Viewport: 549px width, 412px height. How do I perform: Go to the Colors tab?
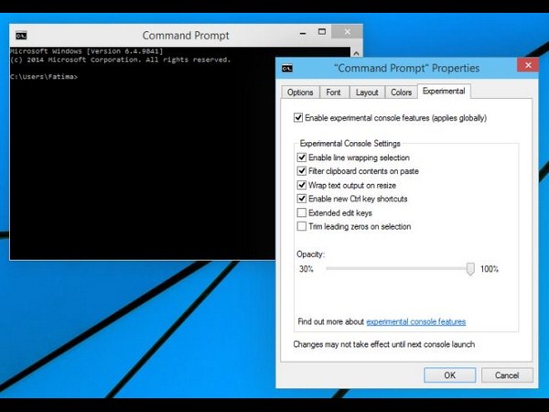[x=401, y=92]
